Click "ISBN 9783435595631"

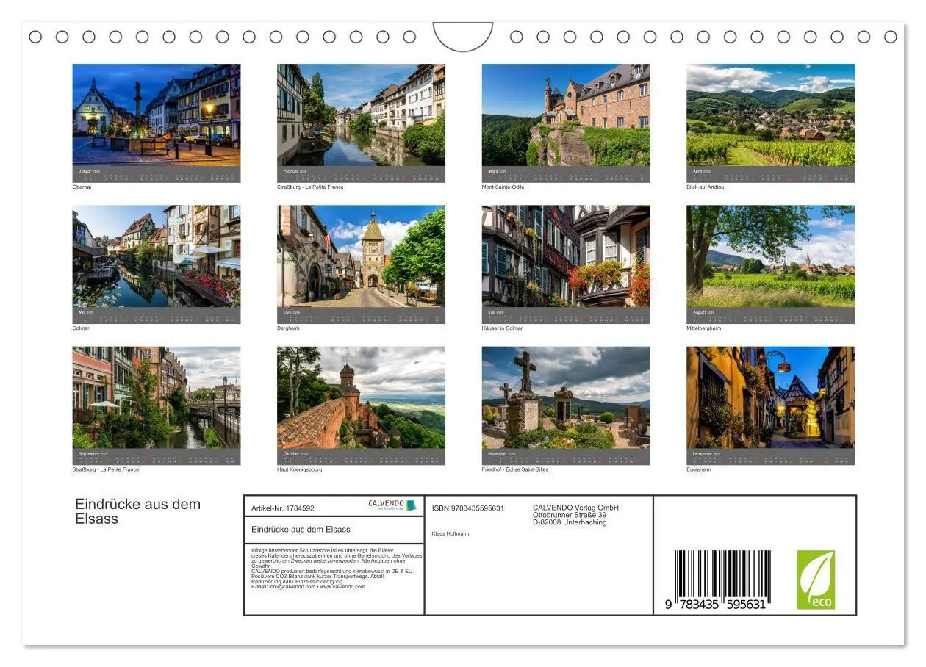tap(468, 508)
